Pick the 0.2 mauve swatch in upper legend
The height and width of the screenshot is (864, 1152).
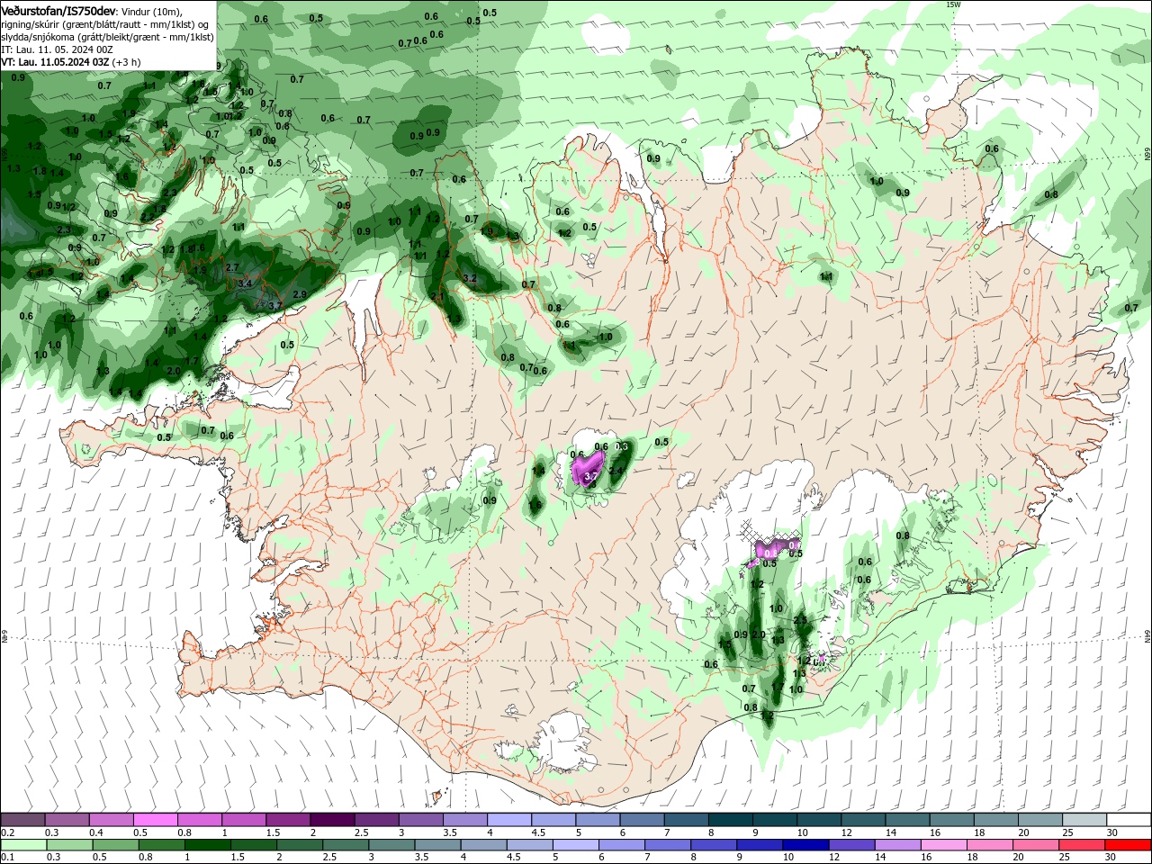point(23,820)
